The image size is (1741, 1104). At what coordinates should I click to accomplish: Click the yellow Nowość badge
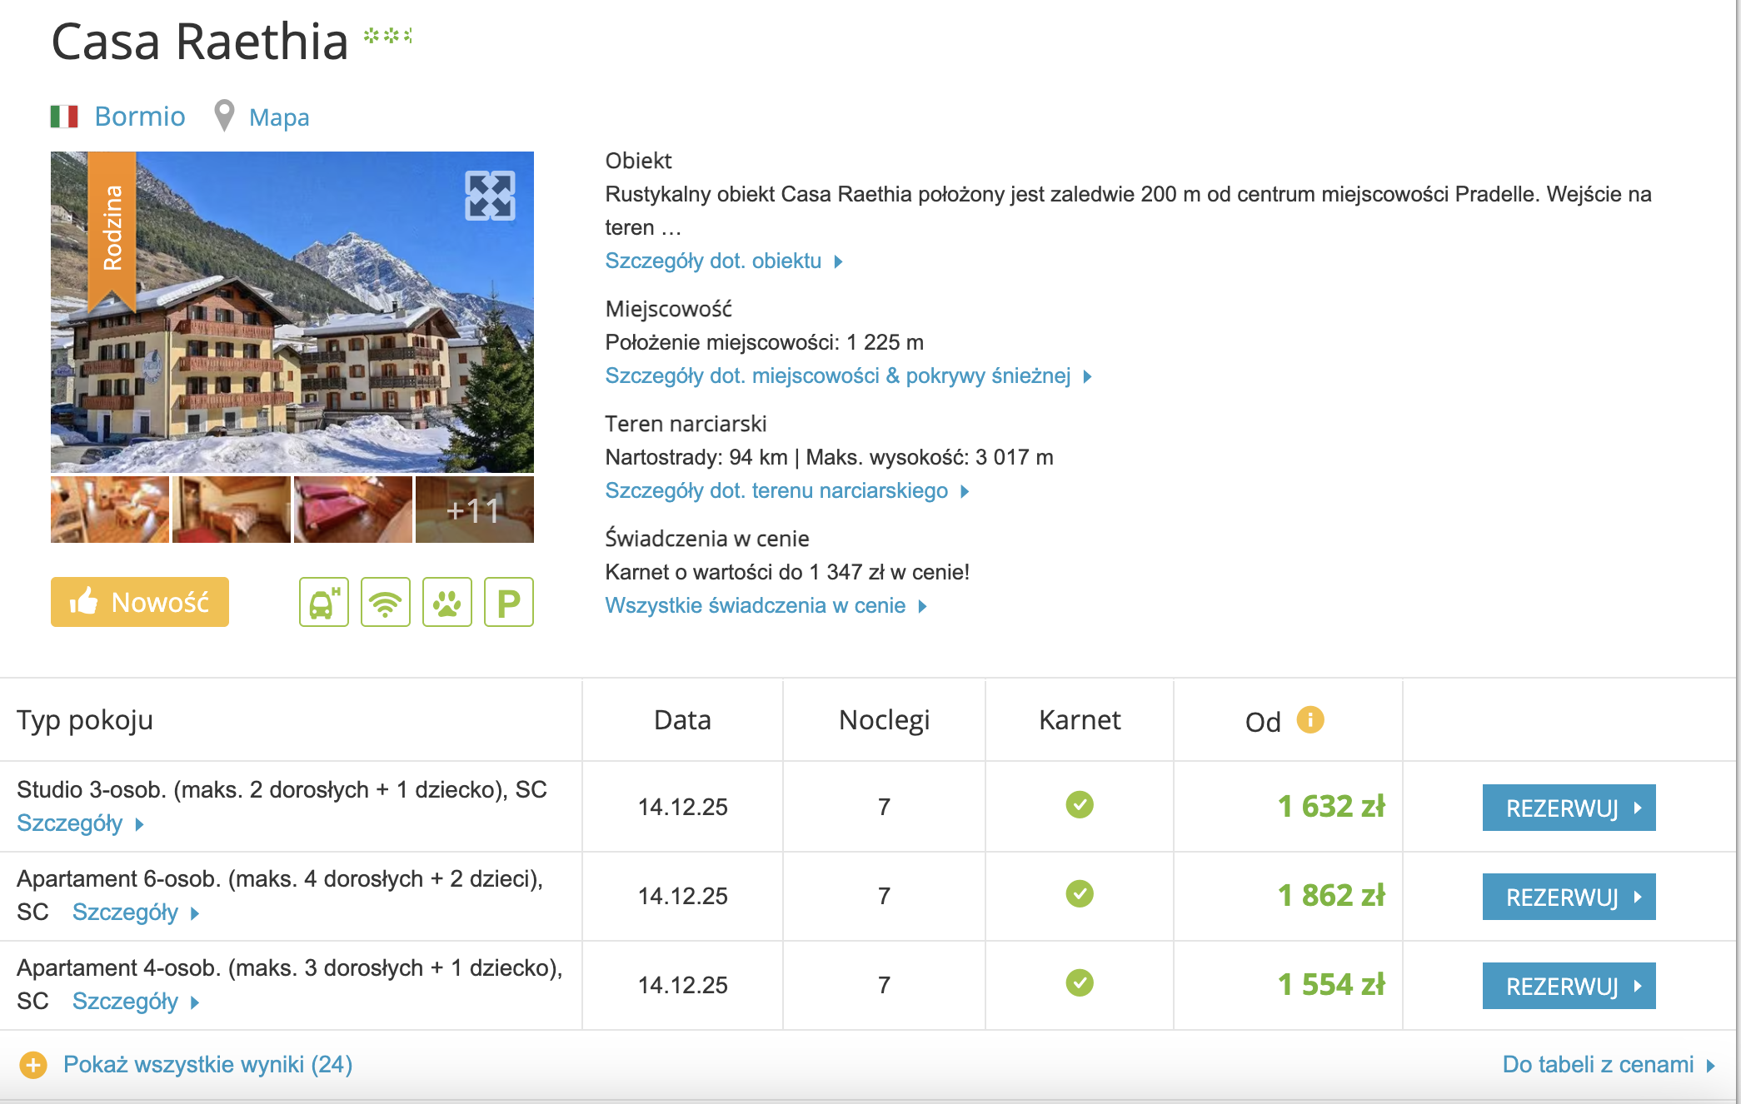point(140,602)
